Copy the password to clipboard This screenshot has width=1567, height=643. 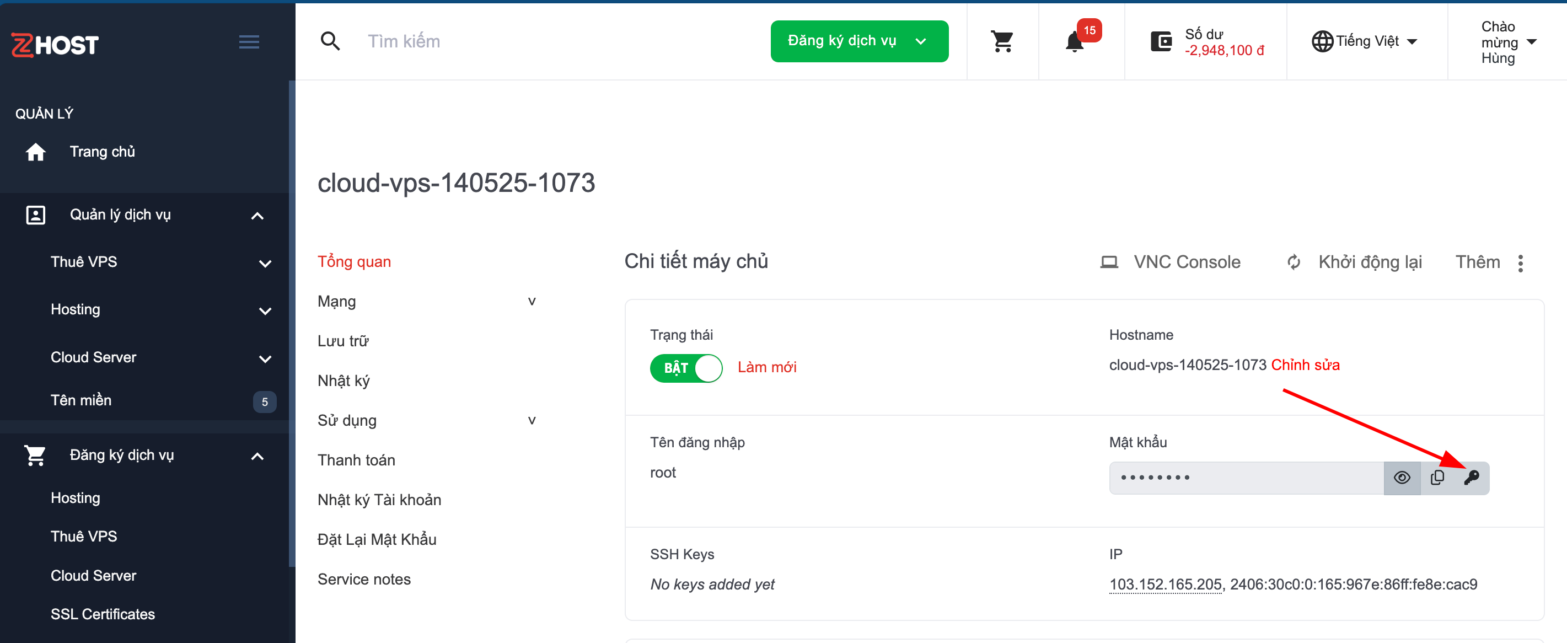click(x=1438, y=478)
